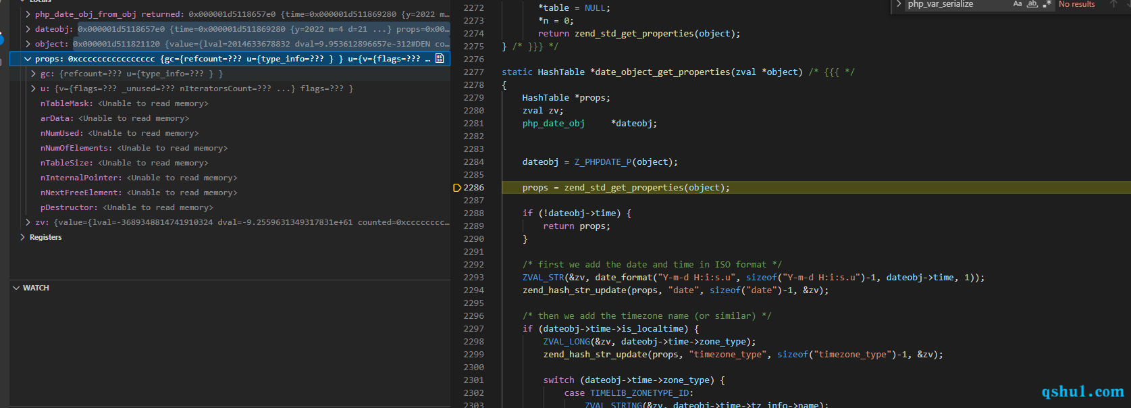Screen dimensions: 1131x408
Task: Toggle Match Case in find widget
Action: (1018, 4)
